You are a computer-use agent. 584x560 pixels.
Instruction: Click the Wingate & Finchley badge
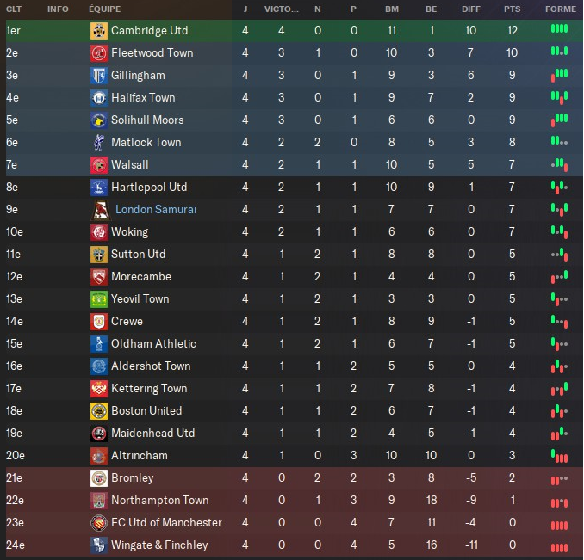(x=99, y=545)
